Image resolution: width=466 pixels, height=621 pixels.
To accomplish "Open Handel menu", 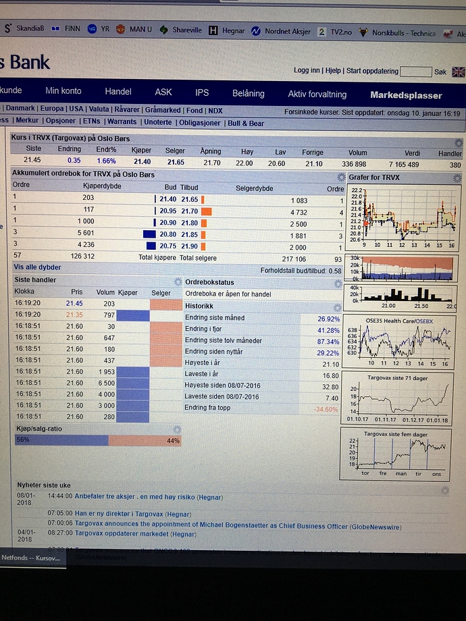I will (118, 92).
